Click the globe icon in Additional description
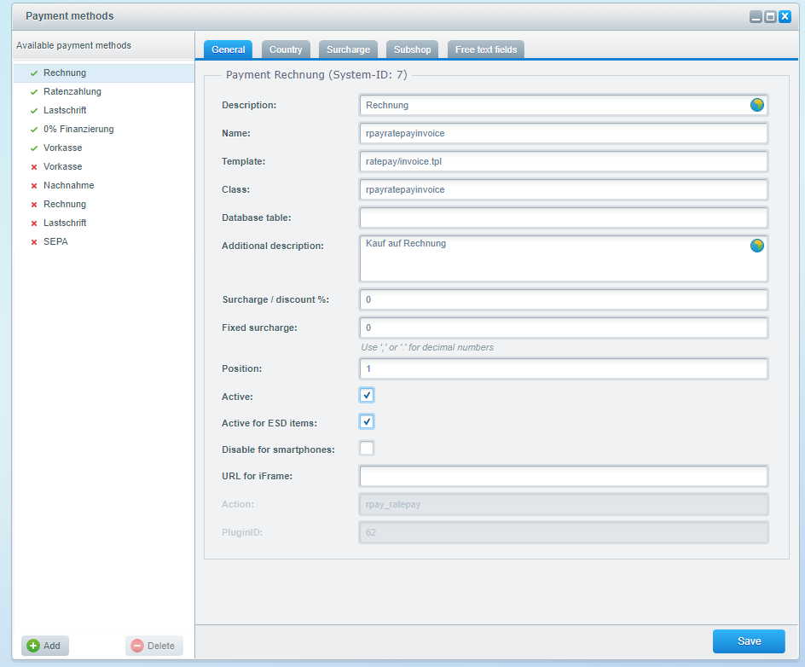 click(x=756, y=246)
